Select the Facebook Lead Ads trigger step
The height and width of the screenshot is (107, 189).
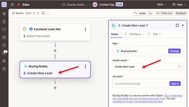55,32
